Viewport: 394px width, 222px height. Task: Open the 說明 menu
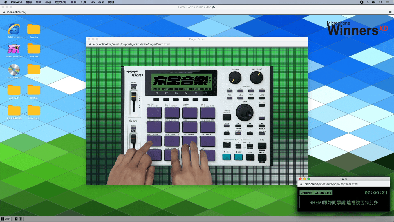pyautogui.click(x=111, y=2)
